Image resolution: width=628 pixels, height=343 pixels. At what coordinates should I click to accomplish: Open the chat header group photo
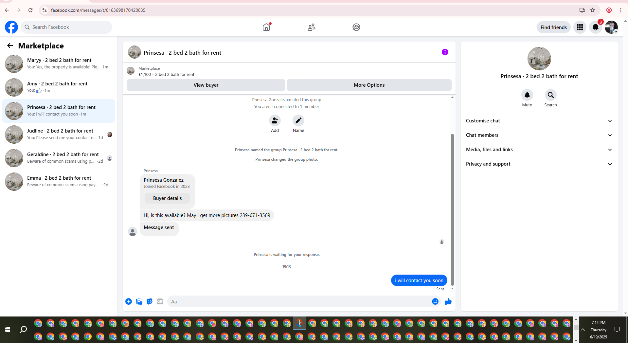coord(135,52)
